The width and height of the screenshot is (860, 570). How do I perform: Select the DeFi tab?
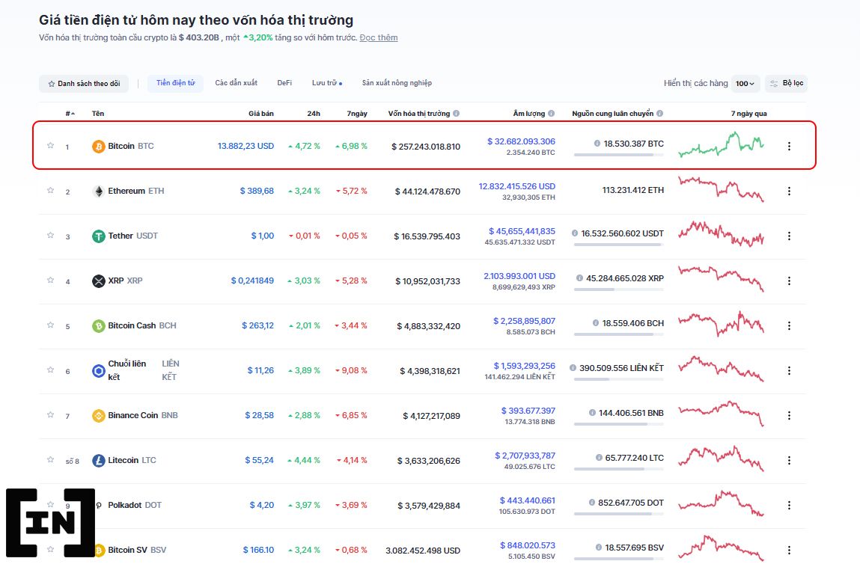284,83
